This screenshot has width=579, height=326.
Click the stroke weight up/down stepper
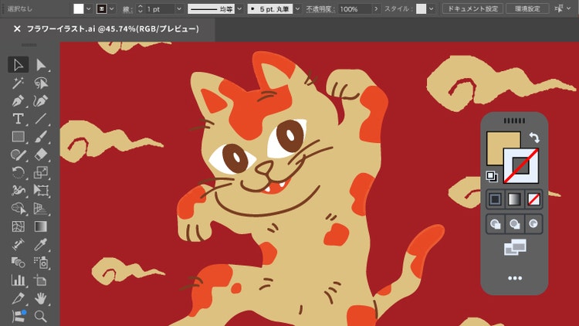(140, 8)
